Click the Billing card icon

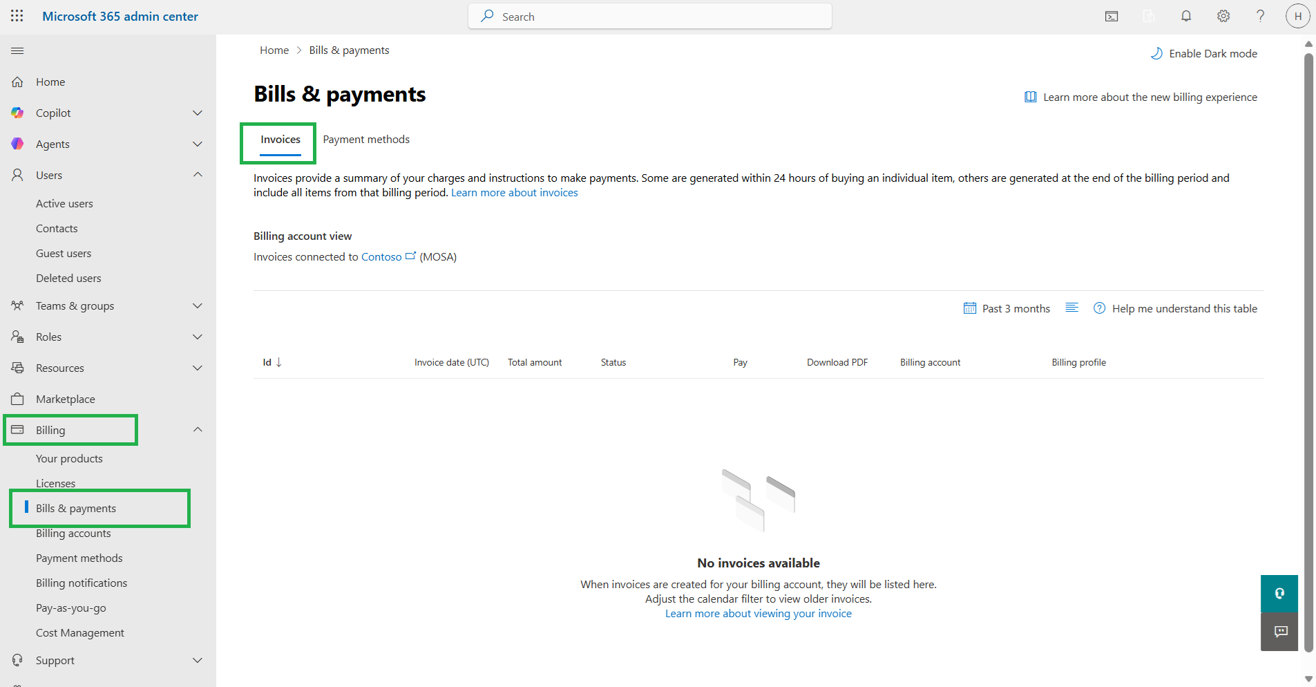coord(18,430)
